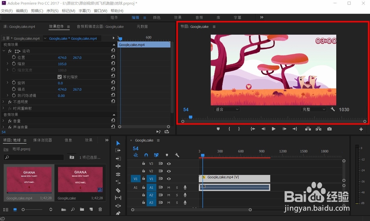Toggle V1 track visibility eye
Screen dimensions: 370x221
tap(169, 178)
